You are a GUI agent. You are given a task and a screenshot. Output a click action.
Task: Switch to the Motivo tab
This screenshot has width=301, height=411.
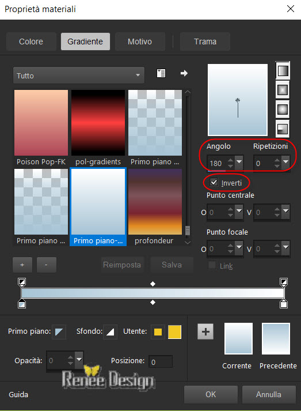point(140,42)
